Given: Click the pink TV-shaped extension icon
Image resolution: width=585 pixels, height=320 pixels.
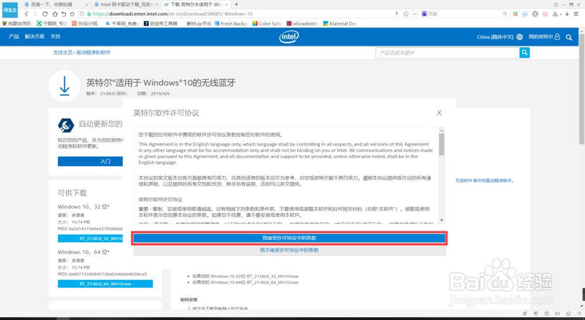Looking at the screenshot, I should click(545, 14).
